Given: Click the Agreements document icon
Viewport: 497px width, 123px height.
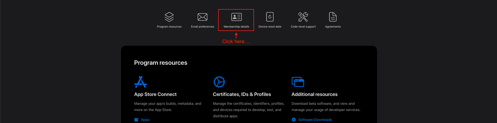Looking at the screenshot, I should click(x=333, y=17).
